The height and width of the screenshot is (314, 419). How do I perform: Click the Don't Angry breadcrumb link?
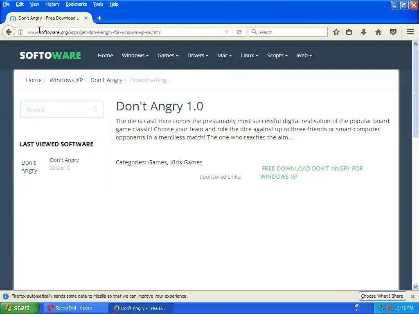tap(106, 80)
